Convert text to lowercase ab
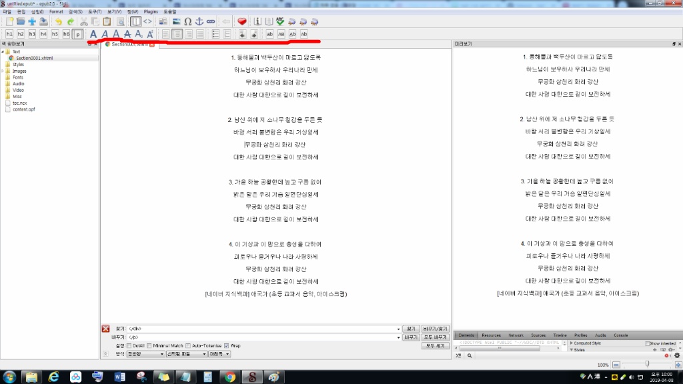Viewport: 683px width, 384px height. point(269,34)
